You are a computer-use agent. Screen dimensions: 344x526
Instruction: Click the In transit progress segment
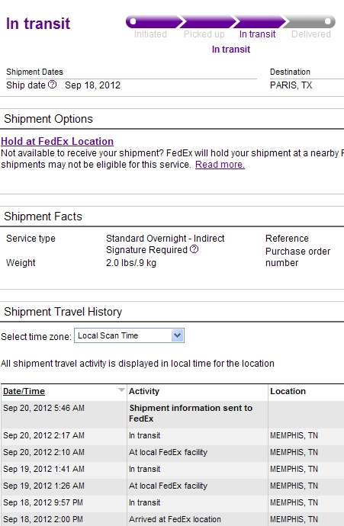(x=259, y=22)
